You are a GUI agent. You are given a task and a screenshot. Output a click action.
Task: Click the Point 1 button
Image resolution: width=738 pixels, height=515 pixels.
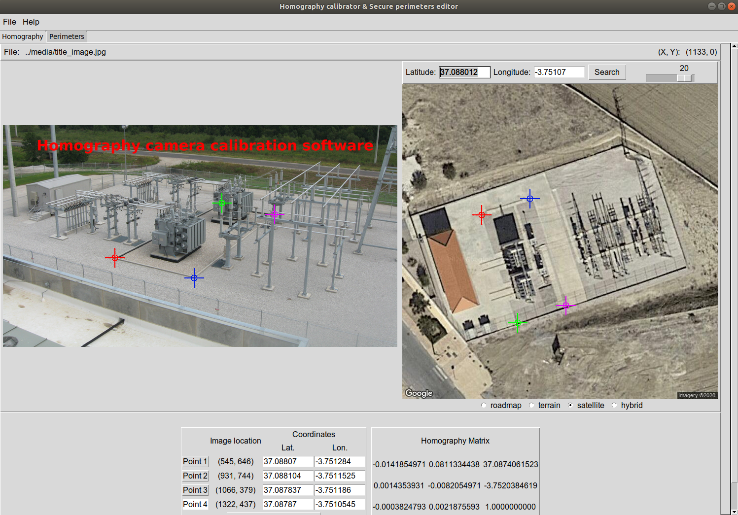(195, 461)
